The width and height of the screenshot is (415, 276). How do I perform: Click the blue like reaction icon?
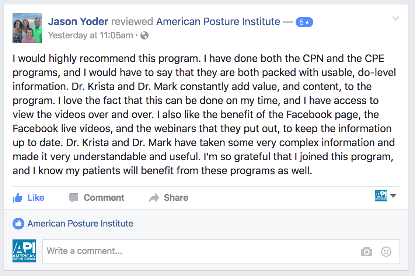coord(18,223)
